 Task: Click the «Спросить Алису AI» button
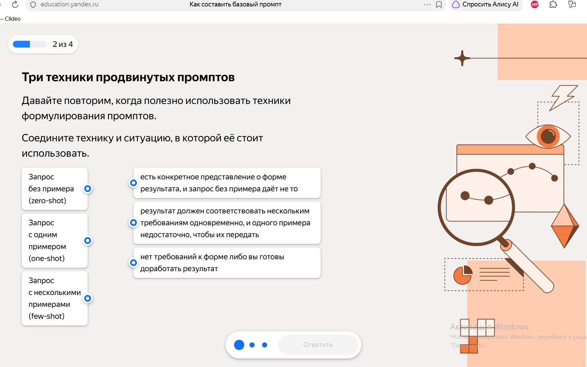pos(486,5)
